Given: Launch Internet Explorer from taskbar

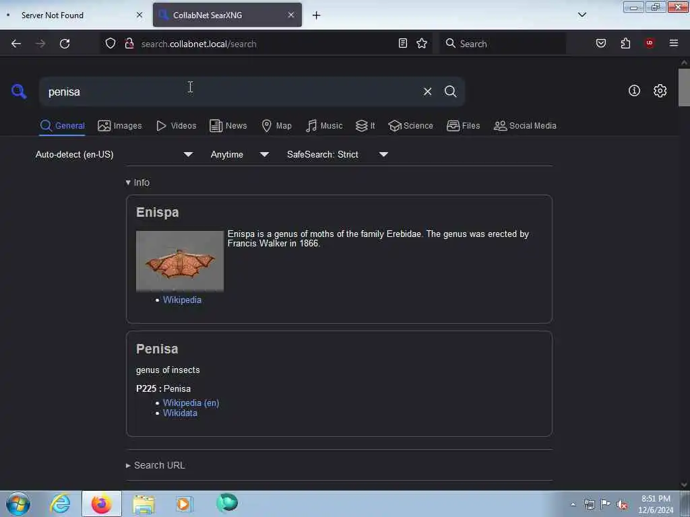Looking at the screenshot, I should point(60,504).
